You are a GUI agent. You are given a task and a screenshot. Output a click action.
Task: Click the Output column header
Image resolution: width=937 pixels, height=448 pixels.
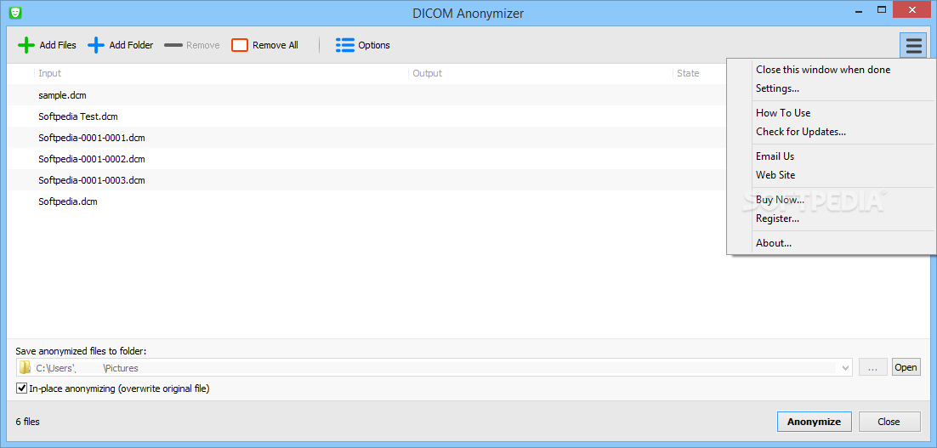[541, 73]
